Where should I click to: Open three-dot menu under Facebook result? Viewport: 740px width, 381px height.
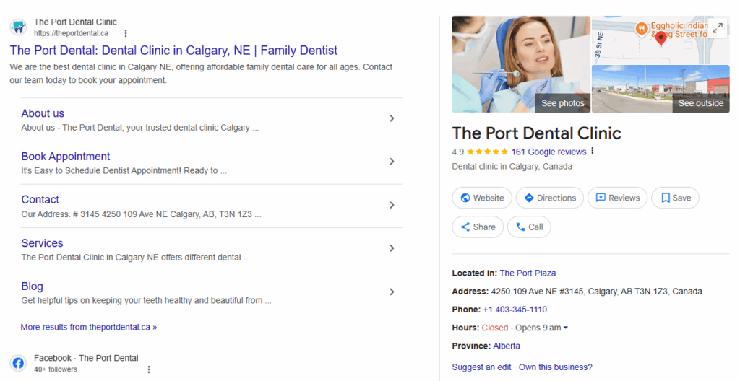click(149, 369)
